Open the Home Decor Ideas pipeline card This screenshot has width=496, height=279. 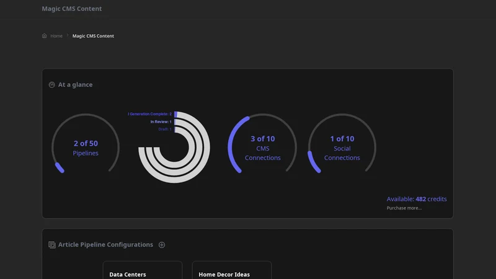click(232, 270)
